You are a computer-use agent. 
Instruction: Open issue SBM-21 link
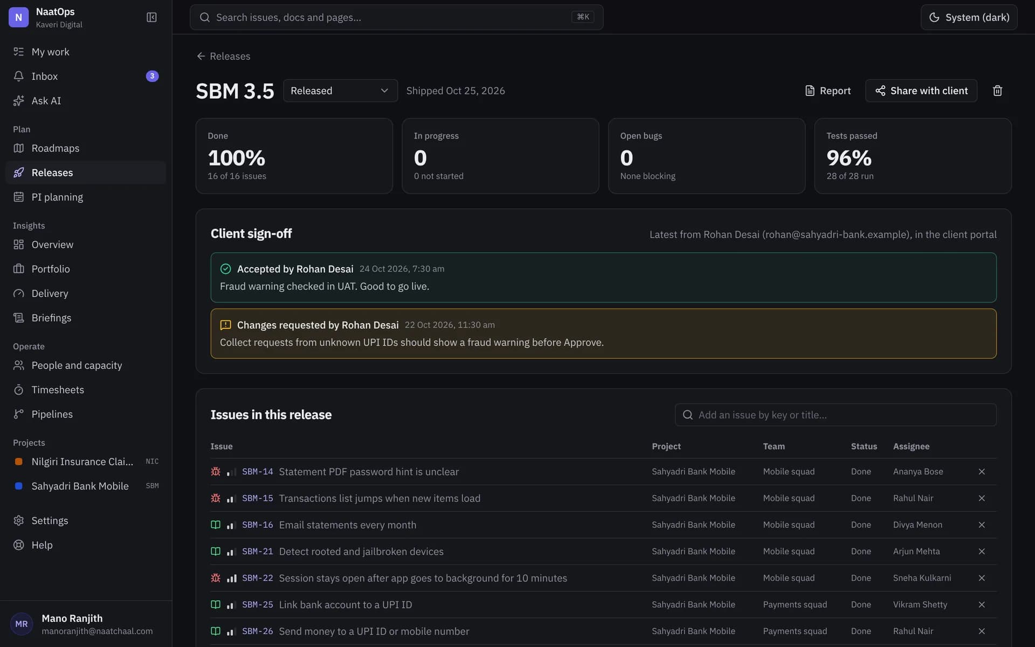257,552
